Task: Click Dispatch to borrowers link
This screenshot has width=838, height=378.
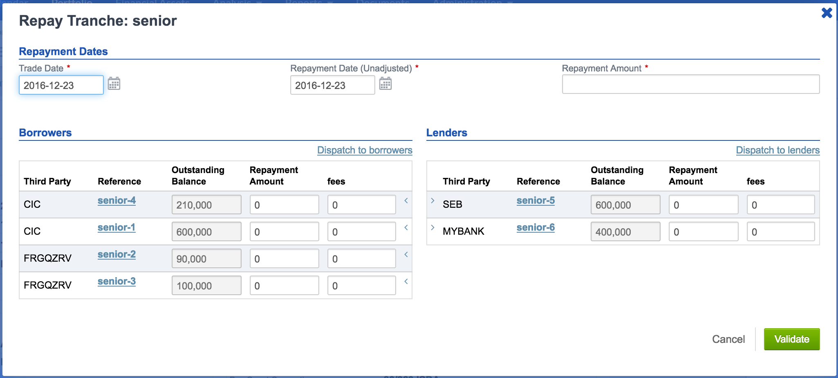Action: click(x=365, y=150)
